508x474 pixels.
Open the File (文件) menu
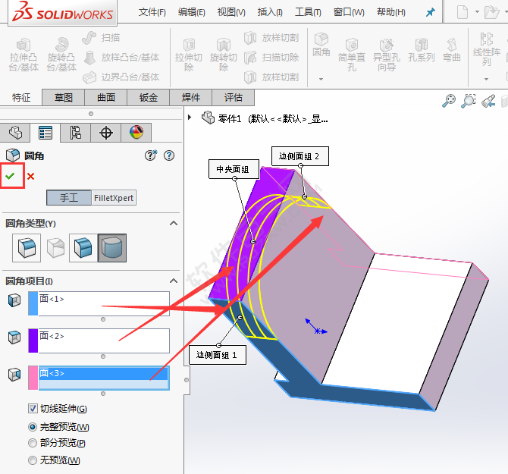point(152,12)
